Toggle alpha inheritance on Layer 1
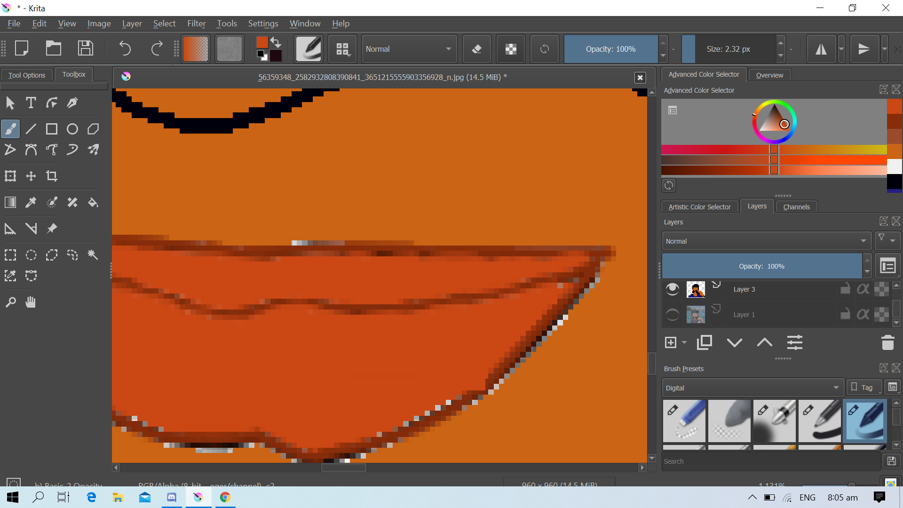Viewport: 903px width, 508px height. point(863,314)
